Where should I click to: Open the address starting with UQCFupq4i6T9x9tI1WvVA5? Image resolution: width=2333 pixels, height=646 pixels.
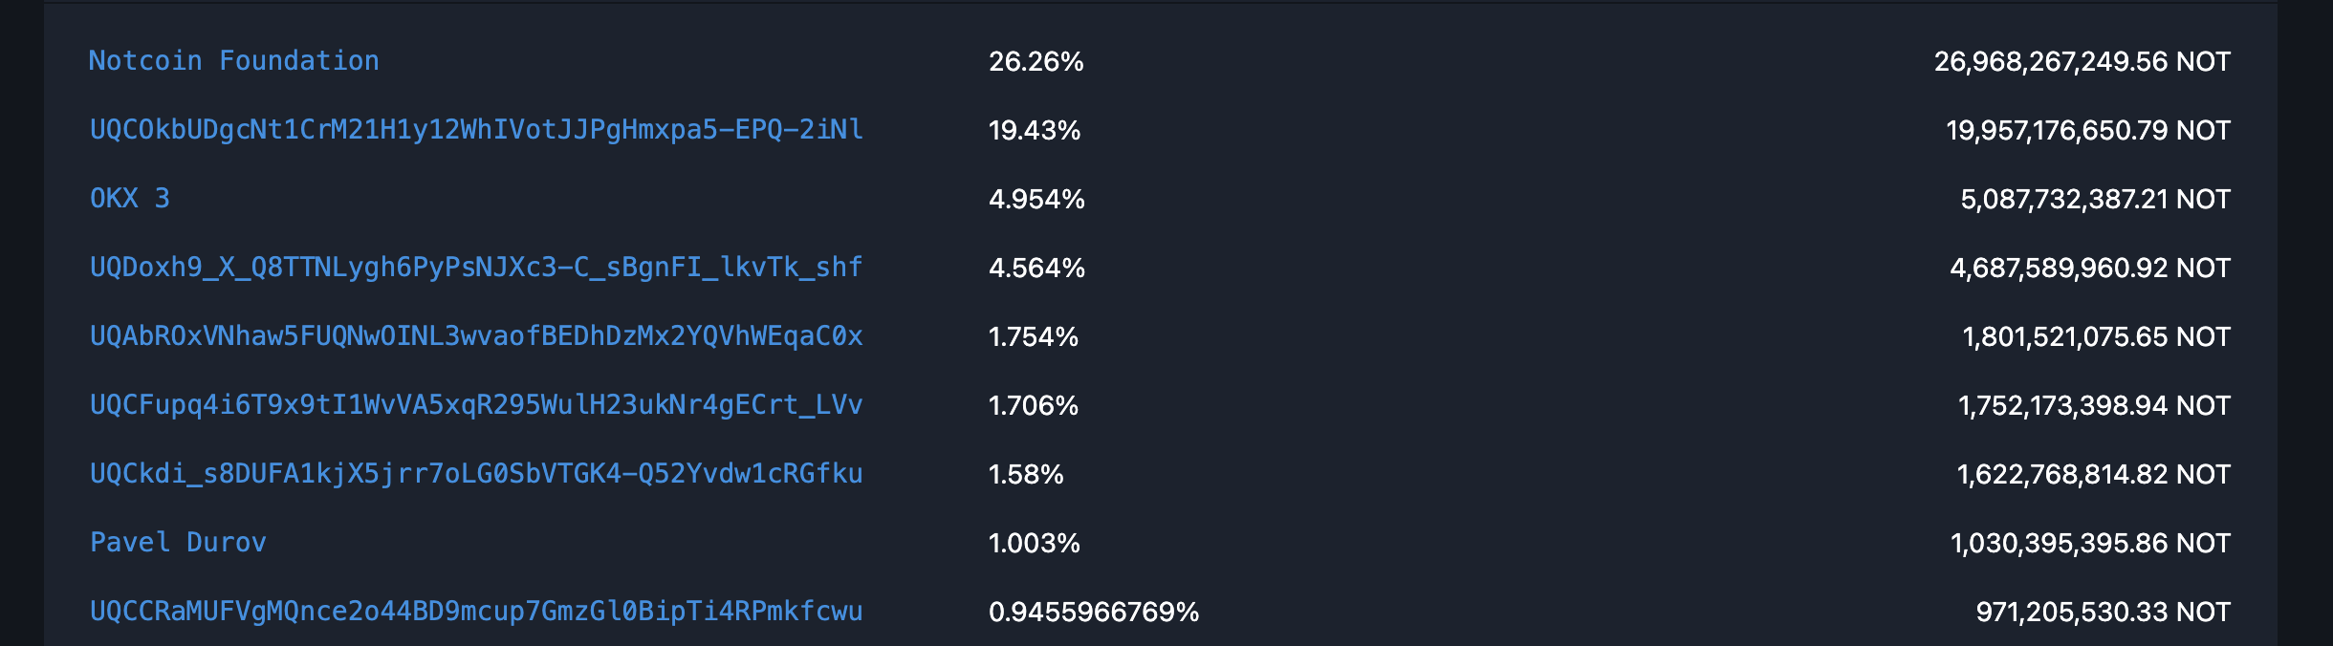coord(475,405)
